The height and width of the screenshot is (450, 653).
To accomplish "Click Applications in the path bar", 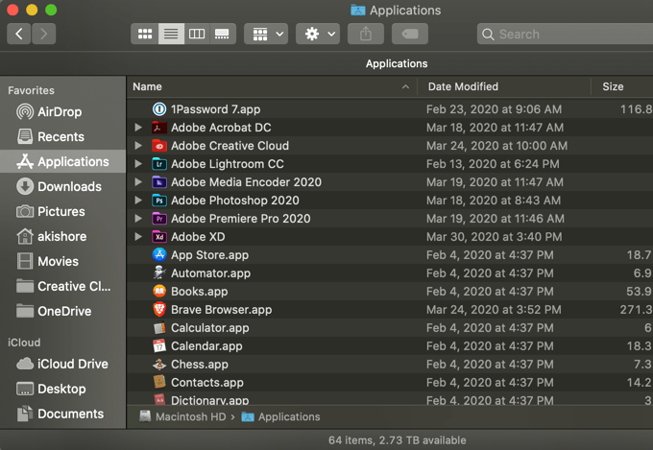I will [281, 416].
